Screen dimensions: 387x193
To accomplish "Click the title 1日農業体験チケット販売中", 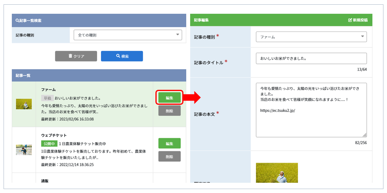I will (82, 143).
